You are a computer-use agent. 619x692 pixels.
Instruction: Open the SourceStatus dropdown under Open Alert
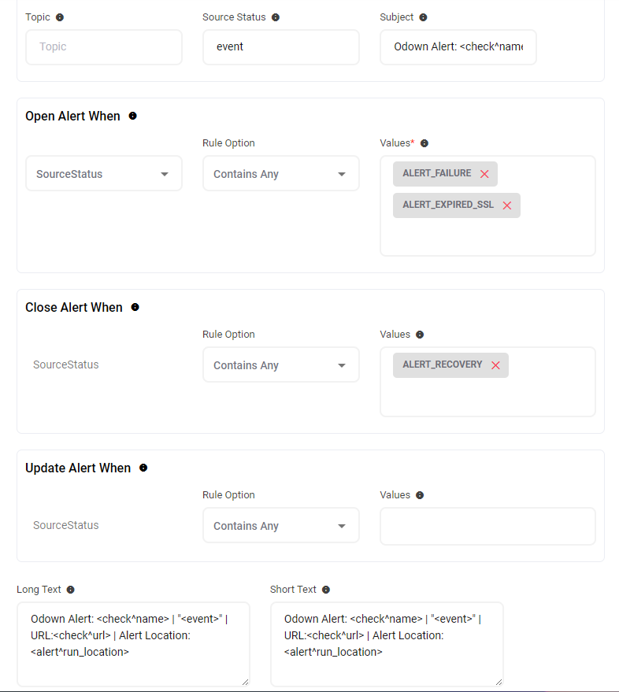pos(104,174)
